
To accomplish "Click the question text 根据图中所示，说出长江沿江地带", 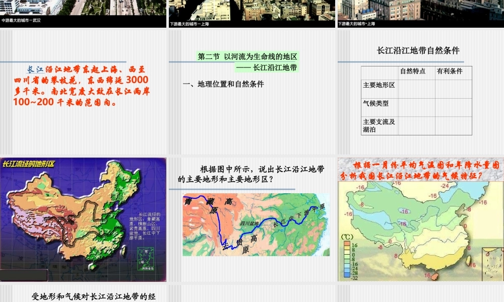I will (x=251, y=174).
